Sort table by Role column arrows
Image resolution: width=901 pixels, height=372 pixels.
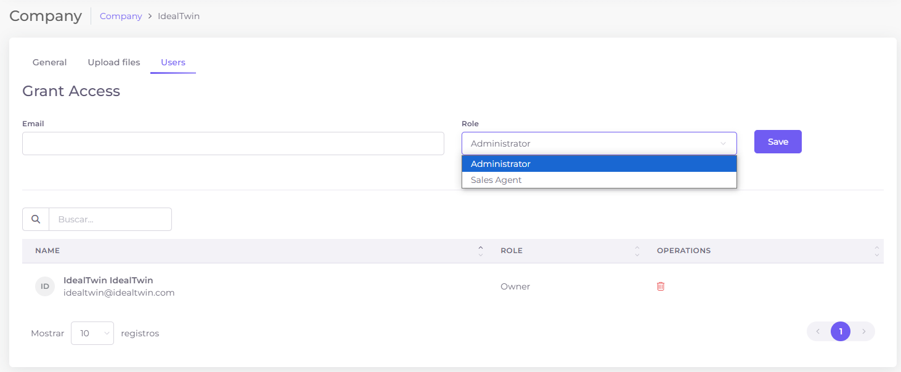(637, 251)
